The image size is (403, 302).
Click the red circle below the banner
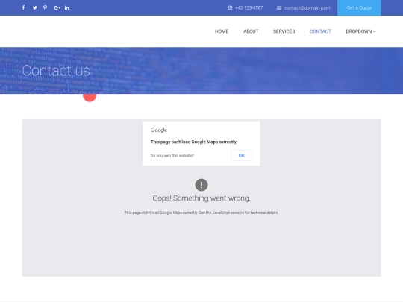90,98
